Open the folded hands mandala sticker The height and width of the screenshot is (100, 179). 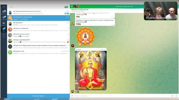[x=85, y=37]
